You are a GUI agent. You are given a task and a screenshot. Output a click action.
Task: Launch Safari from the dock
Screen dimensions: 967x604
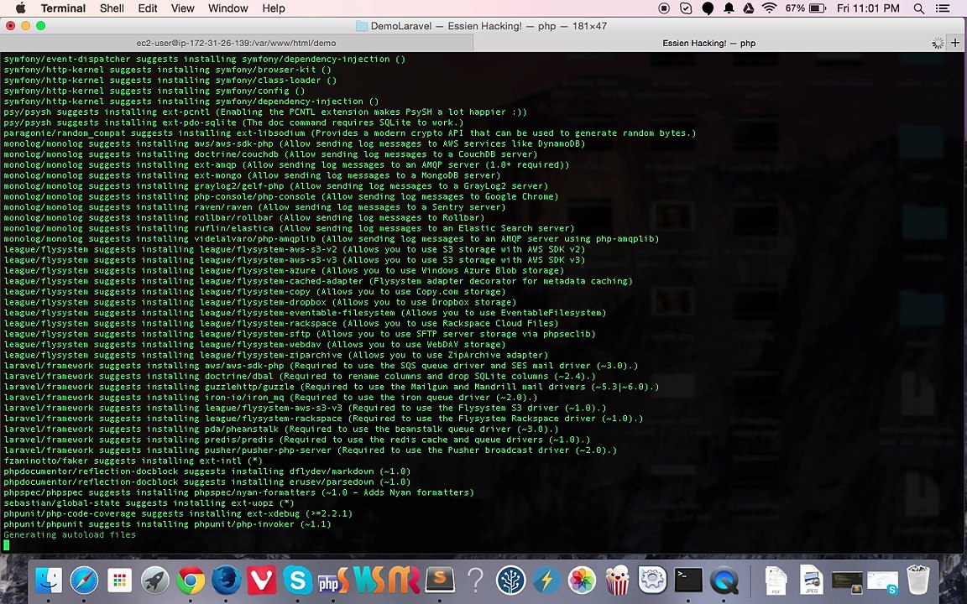[x=85, y=580]
